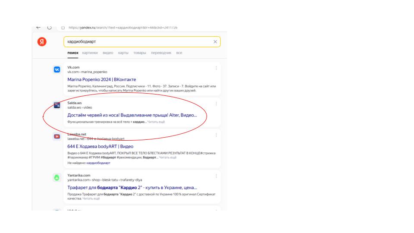Clear the search query with X icon
This screenshot has width=414, height=233.
point(215,42)
